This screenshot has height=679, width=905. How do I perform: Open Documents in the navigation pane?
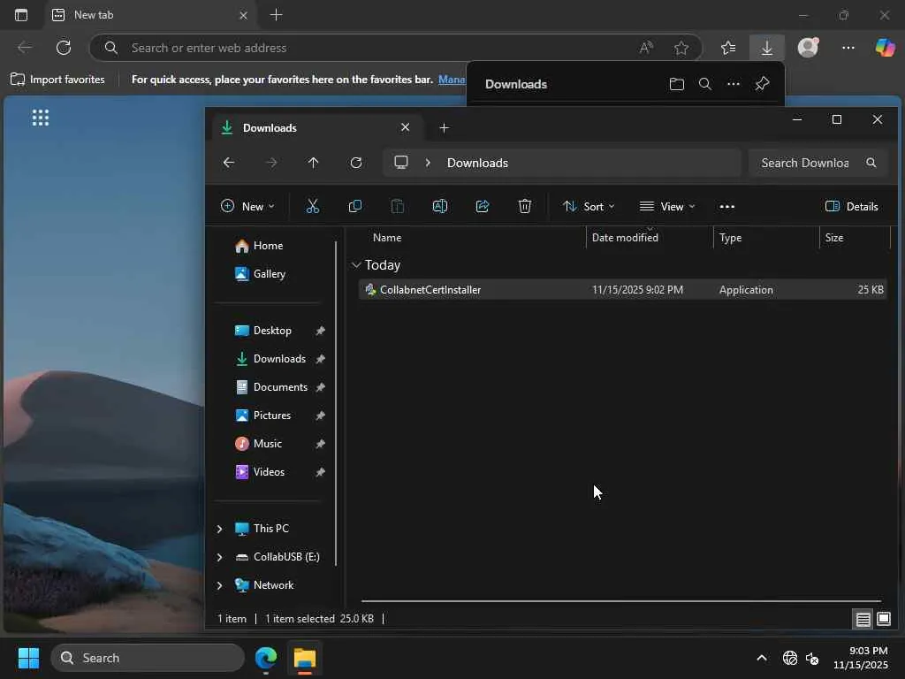point(279,387)
